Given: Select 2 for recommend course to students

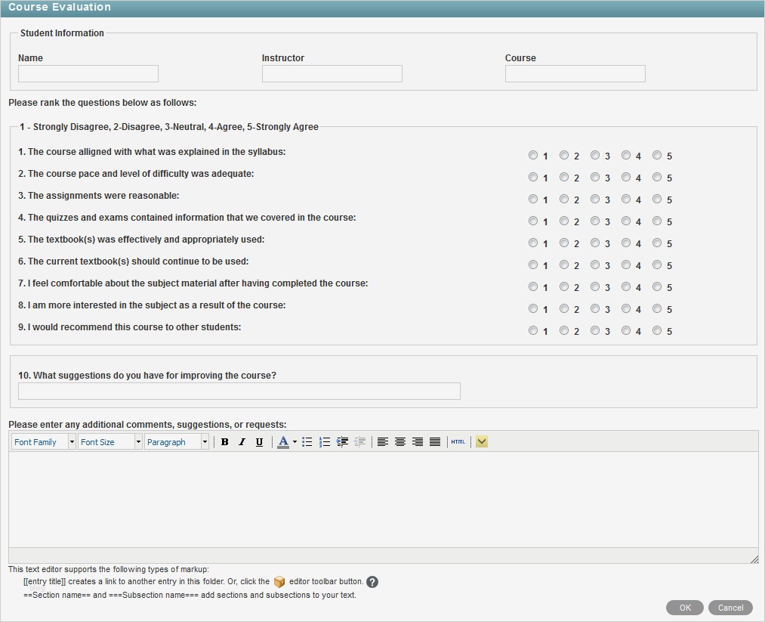Looking at the screenshot, I should click(564, 331).
